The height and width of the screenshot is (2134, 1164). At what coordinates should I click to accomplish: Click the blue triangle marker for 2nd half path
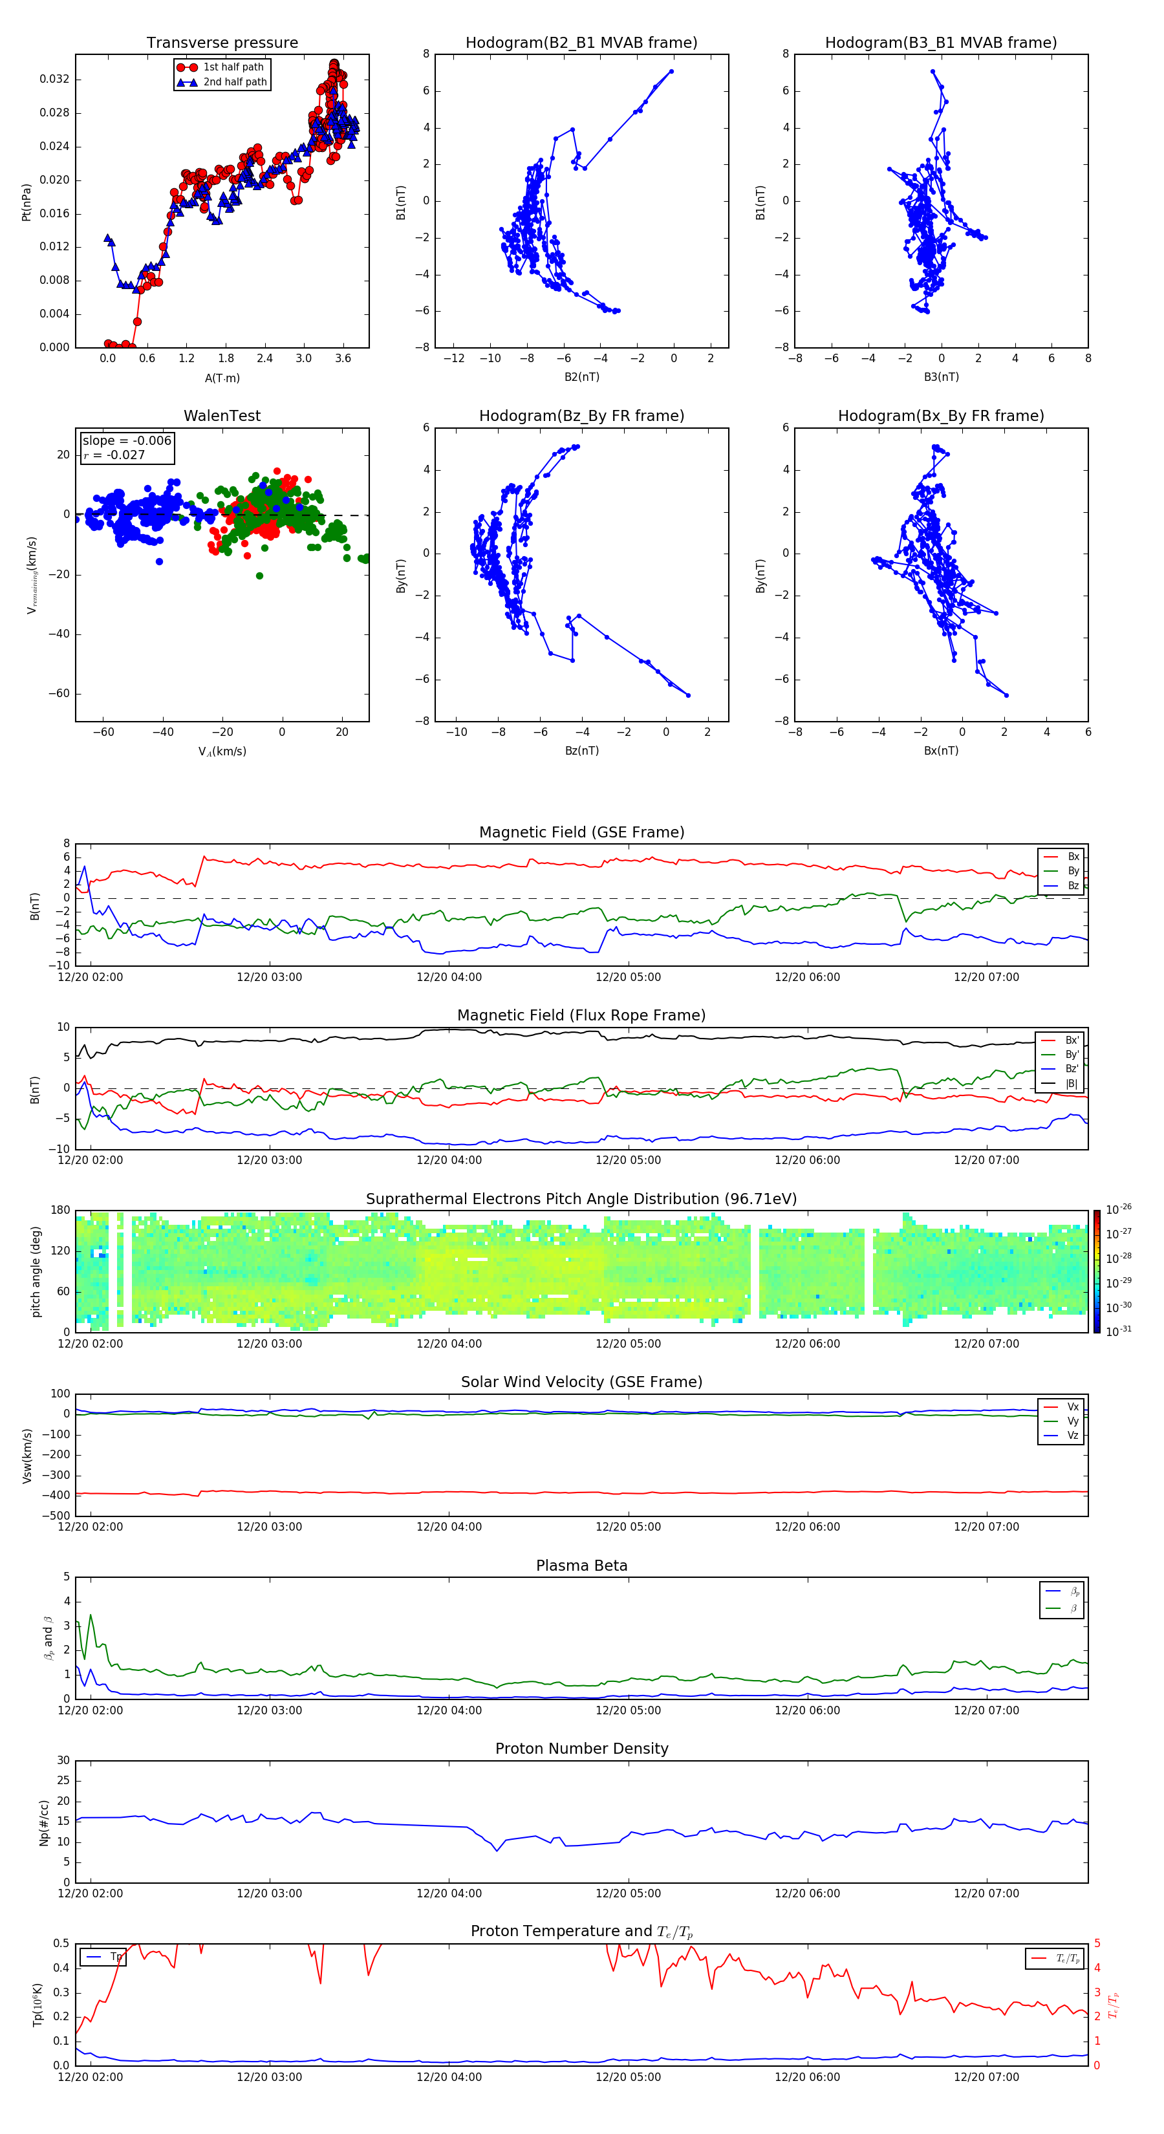[x=188, y=82]
